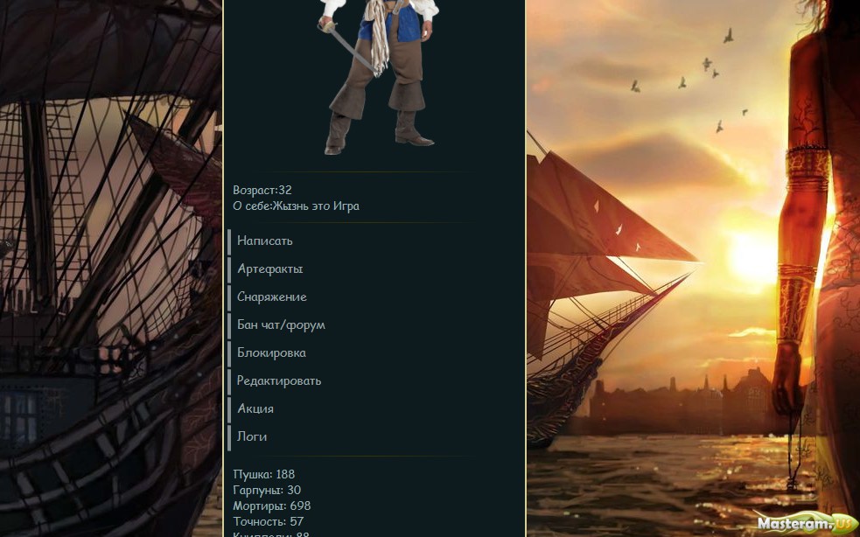Screen dimensions: 860x537
Task: Click the Возраст:32 text line
Action: [x=262, y=191]
